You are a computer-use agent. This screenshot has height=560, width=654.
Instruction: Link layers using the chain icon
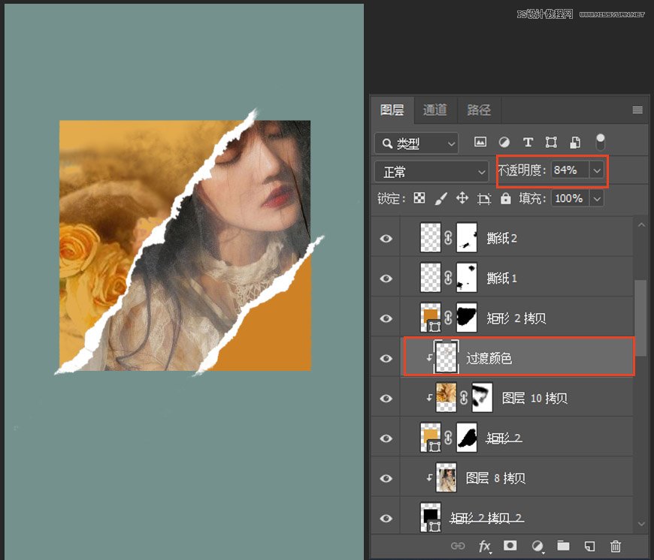pos(459,546)
